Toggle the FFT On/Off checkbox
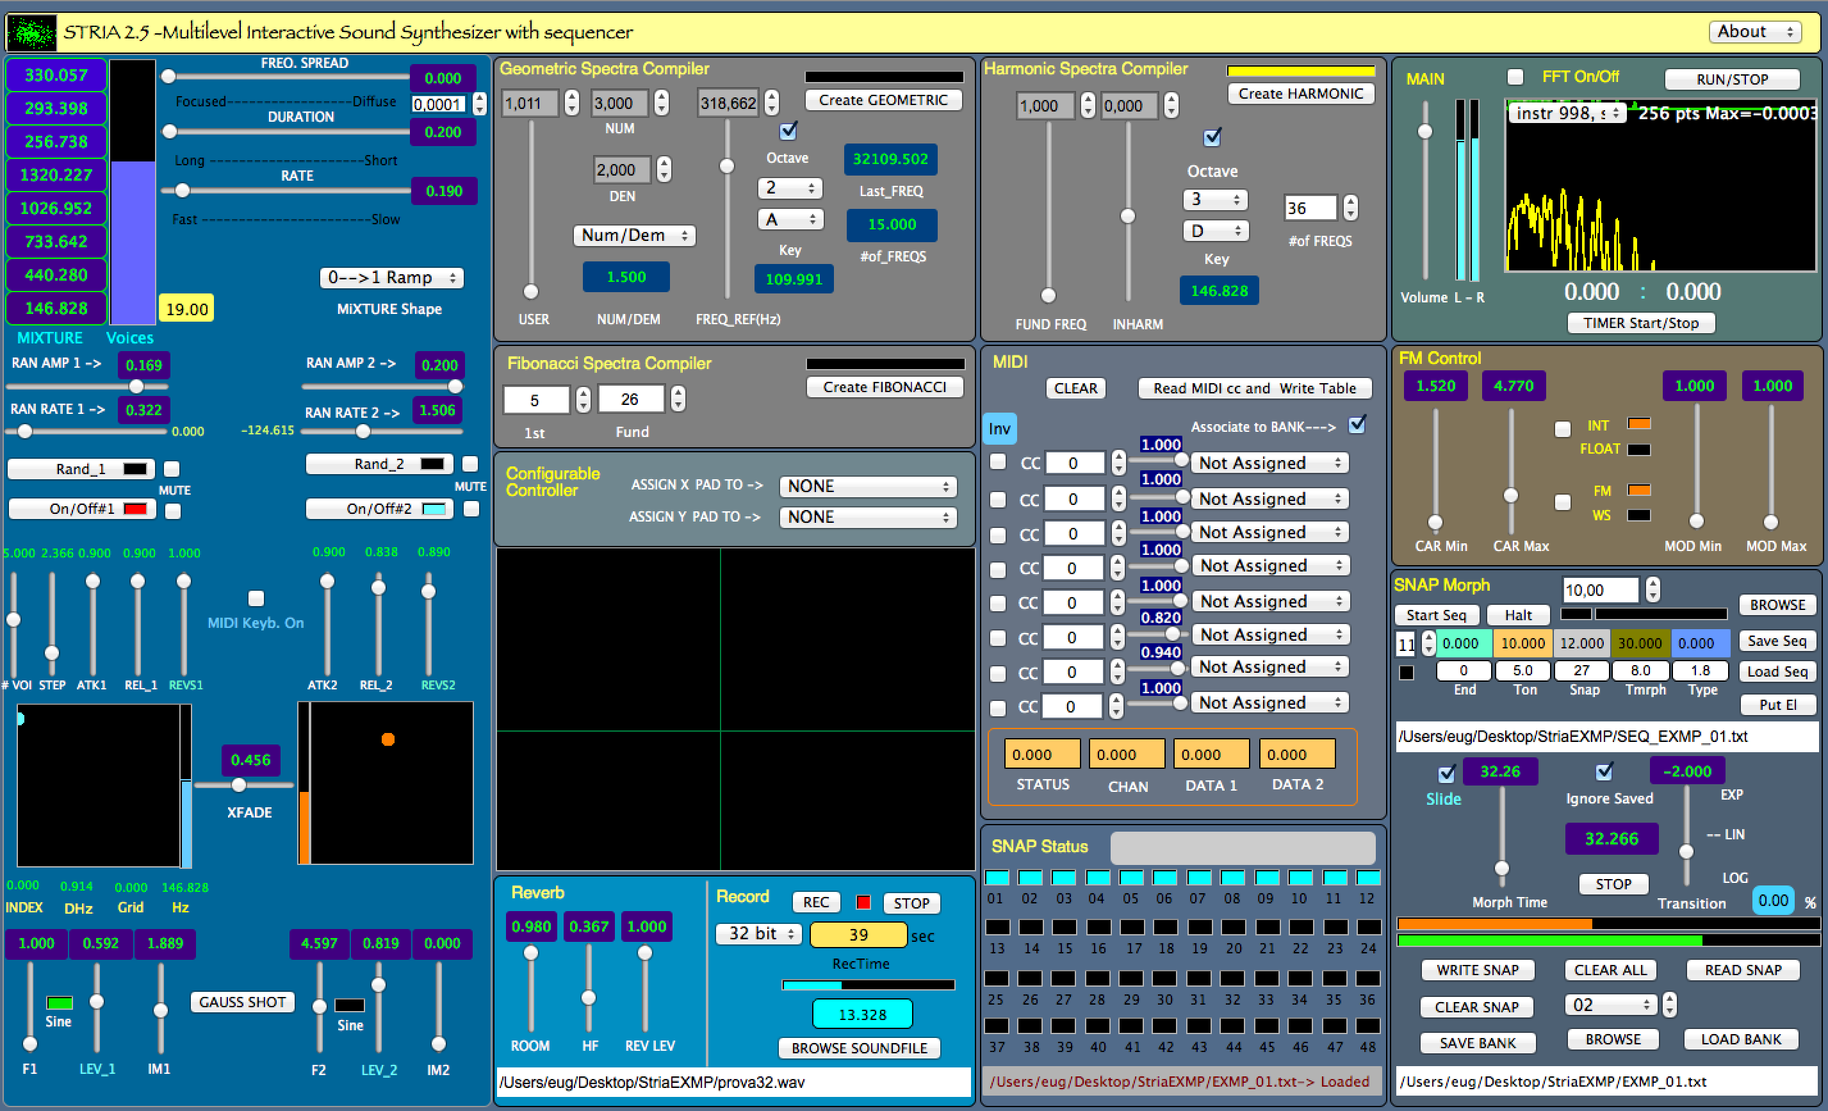This screenshot has width=1828, height=1111. (x=1515, y=77)
